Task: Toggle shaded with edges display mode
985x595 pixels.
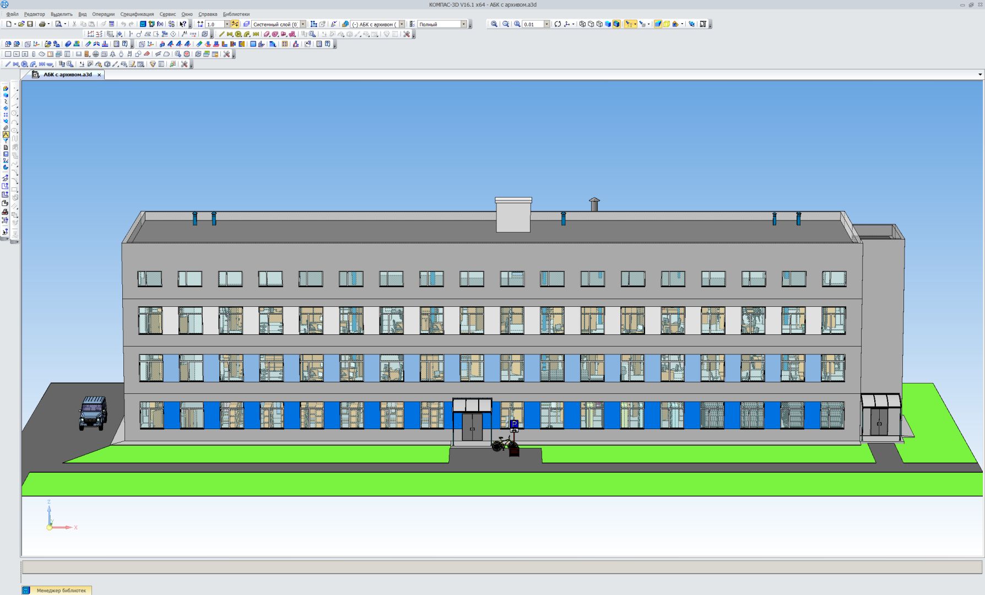Action: (x=616, y=24)
